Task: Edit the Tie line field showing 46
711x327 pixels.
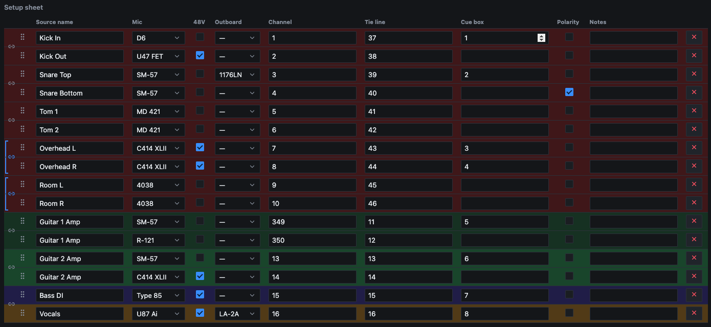Action: pos(409,203)
